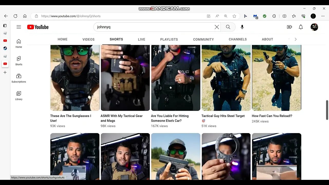Open Library in the left sidebar
The width and height of the screenshot is (329, 185).
(x=19, y=96)
